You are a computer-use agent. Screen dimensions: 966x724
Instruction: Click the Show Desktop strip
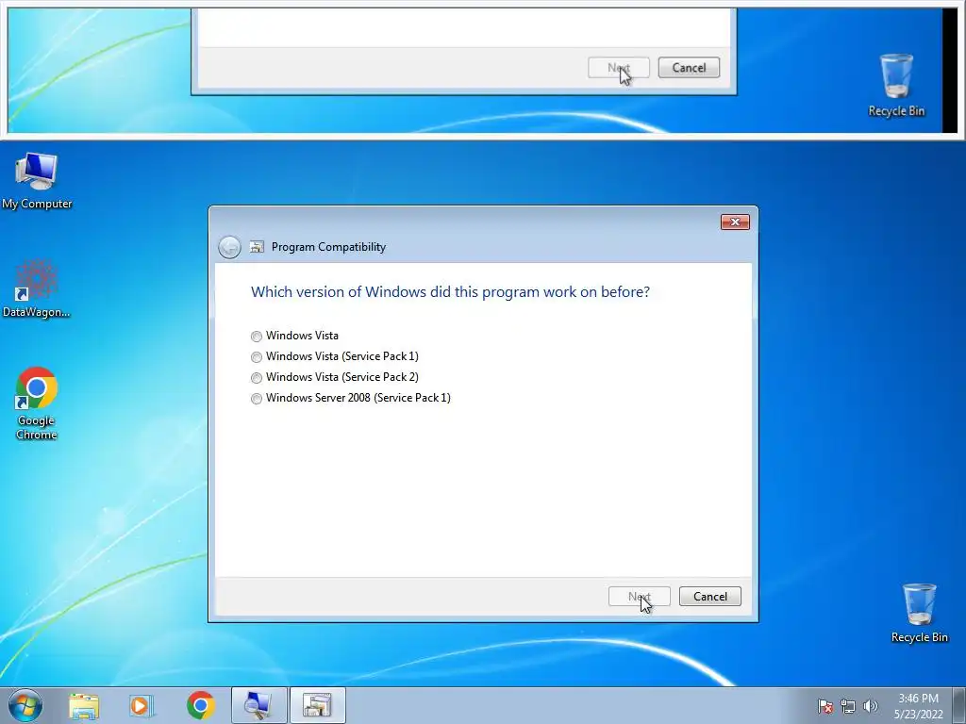coord(959,705)
